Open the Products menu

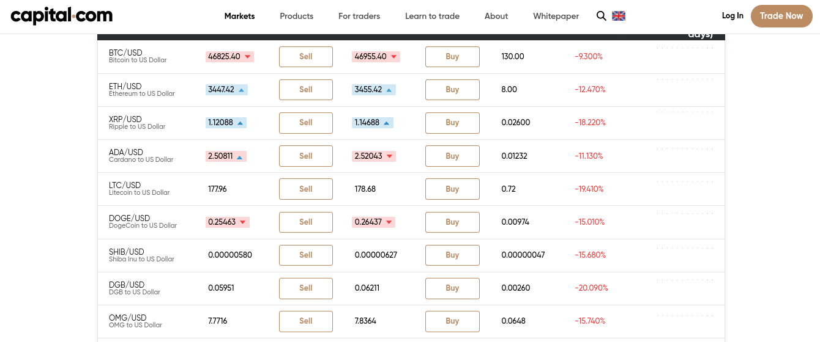click(296, 16)
